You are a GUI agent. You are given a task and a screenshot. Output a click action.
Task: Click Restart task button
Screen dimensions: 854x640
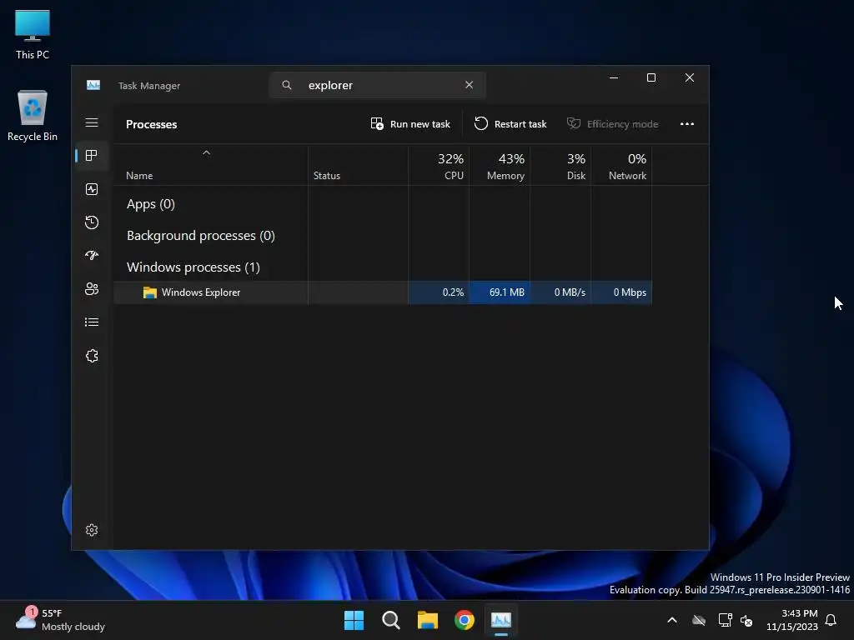510,124
